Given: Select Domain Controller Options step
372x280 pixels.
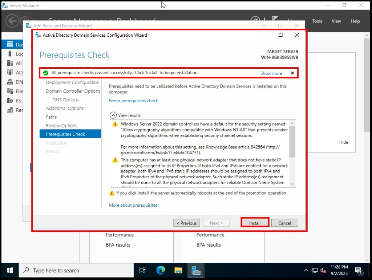Looking at the screenshot, I should [x=73, y=91].
